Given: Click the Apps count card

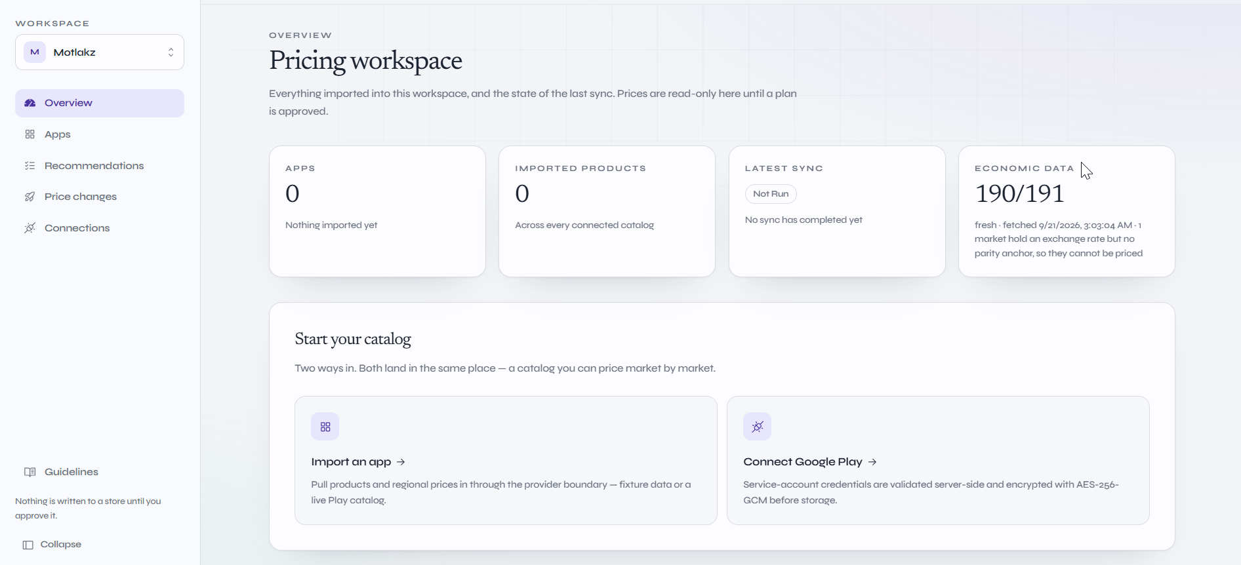Looking at the screenshot, I should pos(377,211).
